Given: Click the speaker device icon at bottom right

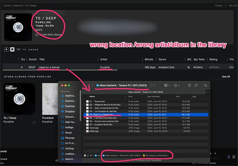Looking at the screenshot, I should pos(234,157).
